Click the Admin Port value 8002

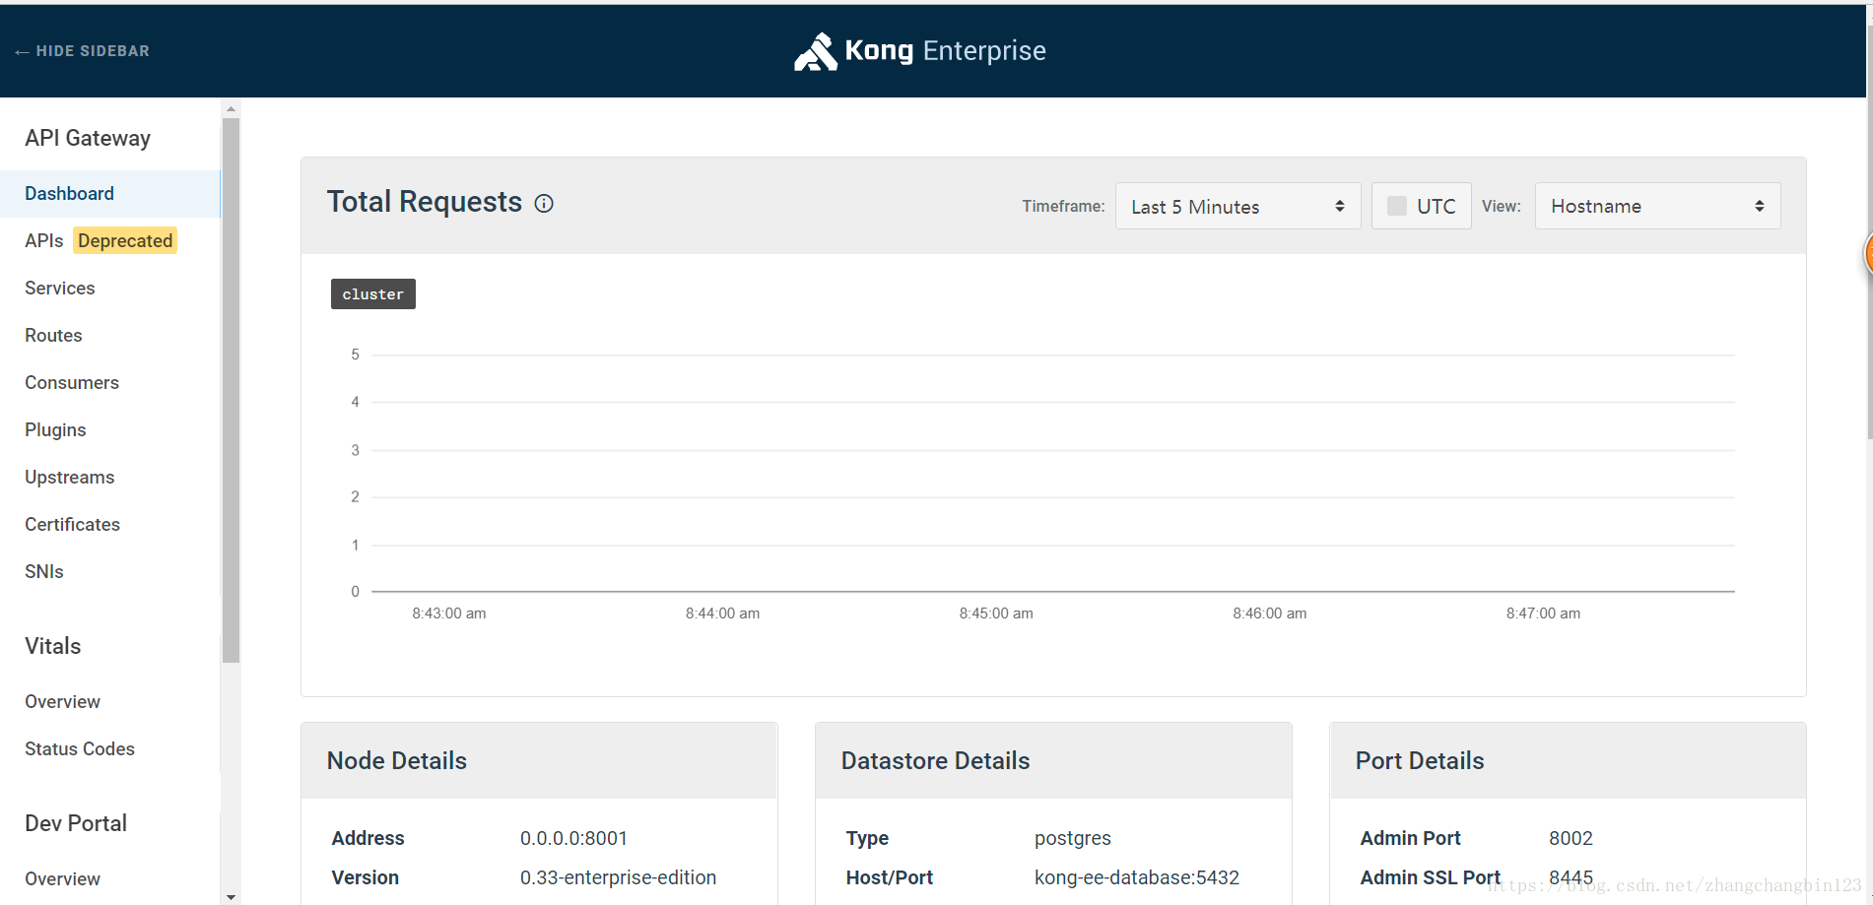coord(1571,839)
